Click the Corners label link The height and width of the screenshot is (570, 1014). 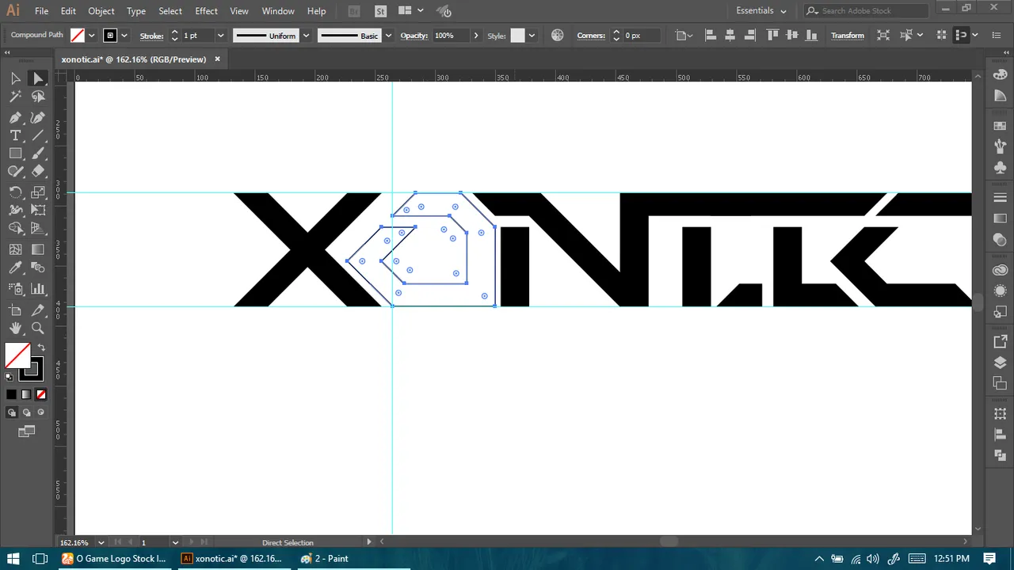tap(592, 36)
